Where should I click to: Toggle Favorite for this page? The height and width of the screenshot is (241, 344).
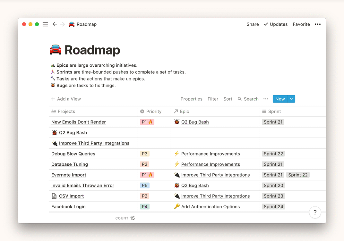tap(301, 24)
